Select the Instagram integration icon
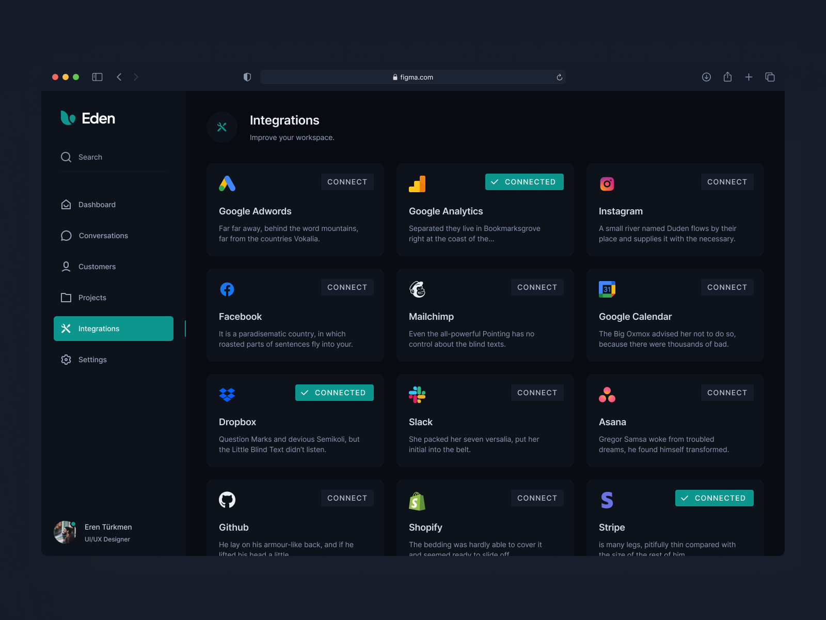 point(607,183)
